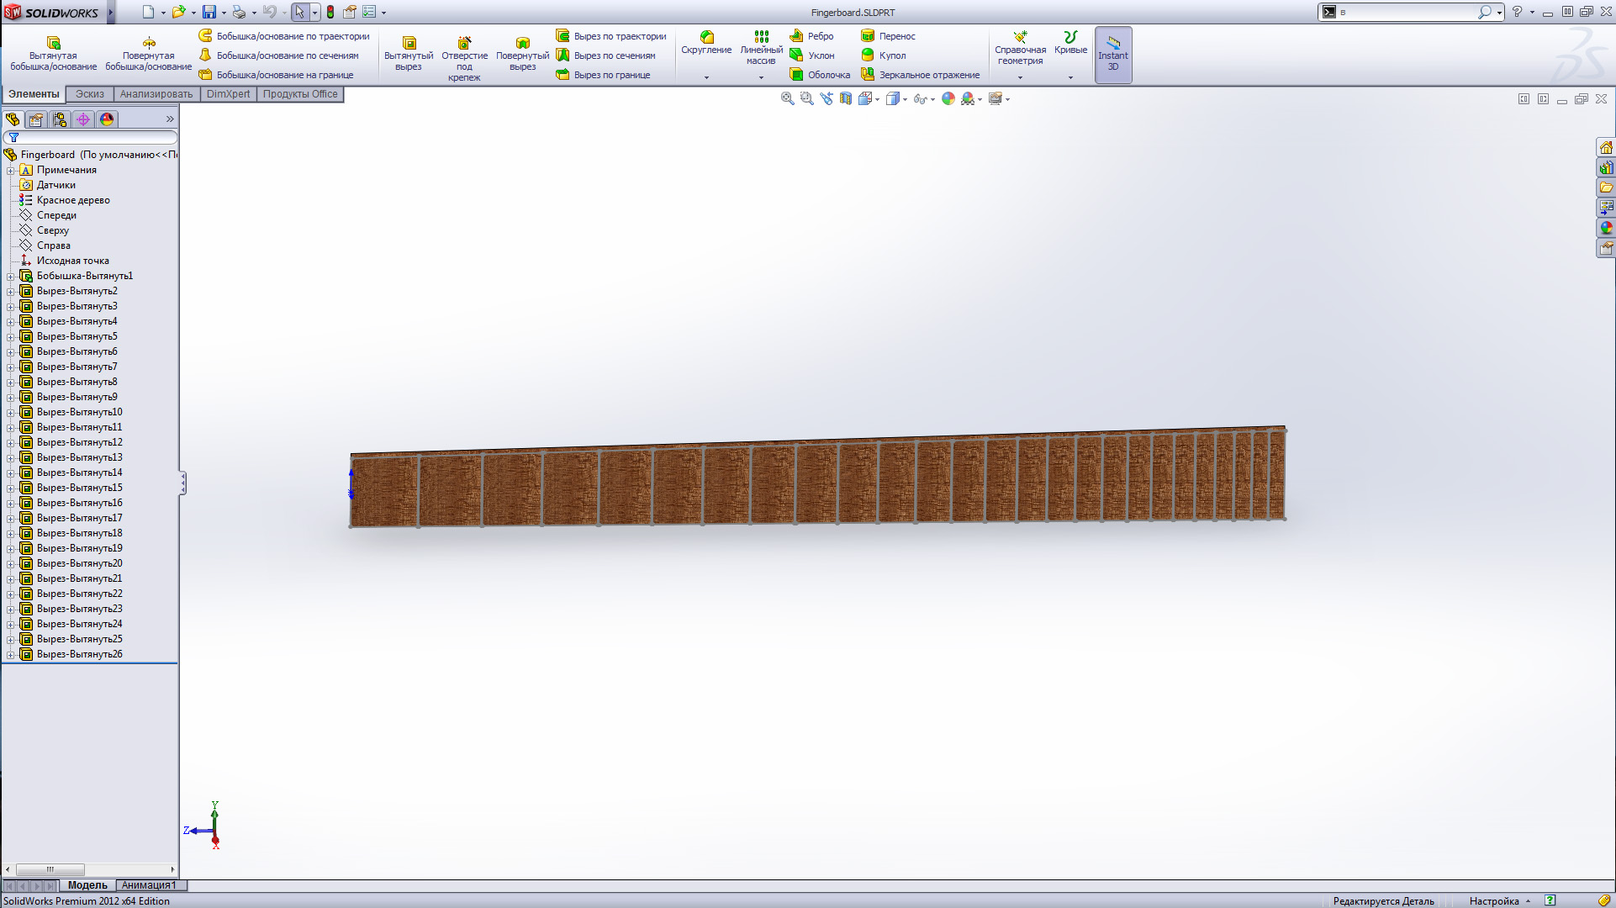Image resolution: width=1616 pixels, height=908 pixels.
Task: Expand the Примечания folder in tree
Action: point(11,170)
